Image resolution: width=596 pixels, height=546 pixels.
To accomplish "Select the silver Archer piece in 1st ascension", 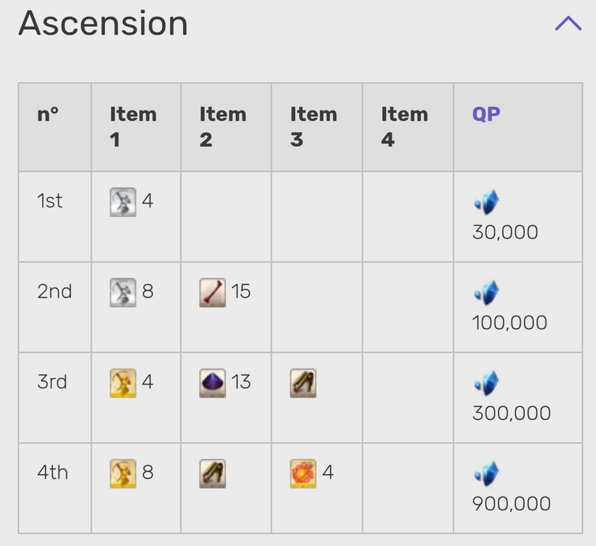I will 123,202.
